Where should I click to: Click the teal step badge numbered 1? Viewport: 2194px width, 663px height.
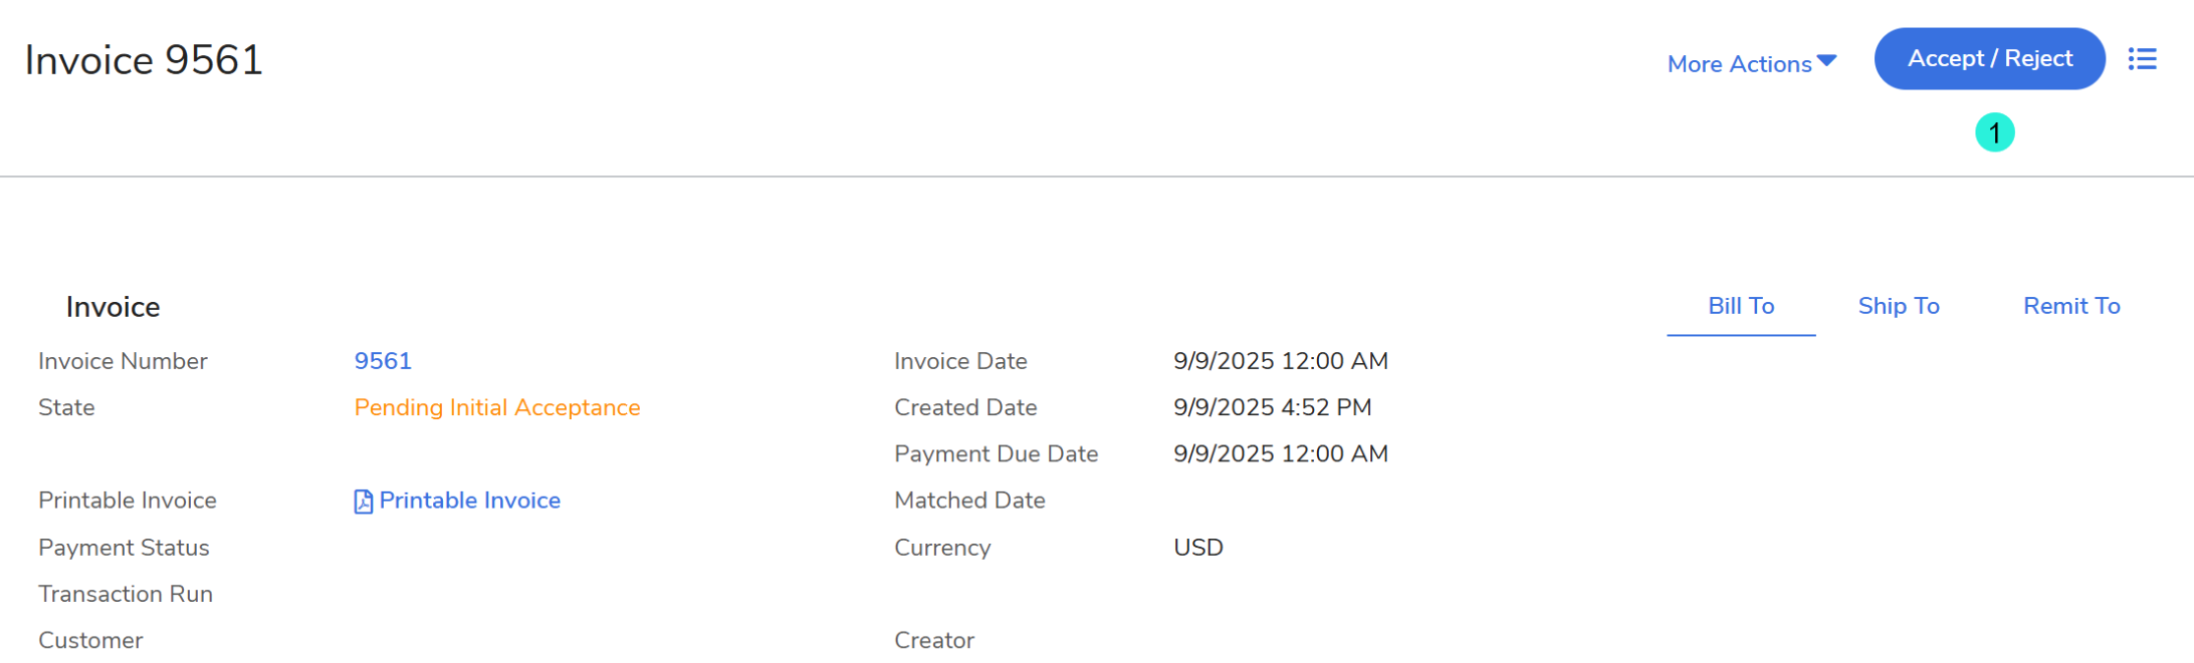pos(1994,133)
